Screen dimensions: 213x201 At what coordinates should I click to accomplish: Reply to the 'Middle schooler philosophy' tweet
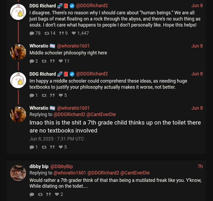[x=32, y=61]
